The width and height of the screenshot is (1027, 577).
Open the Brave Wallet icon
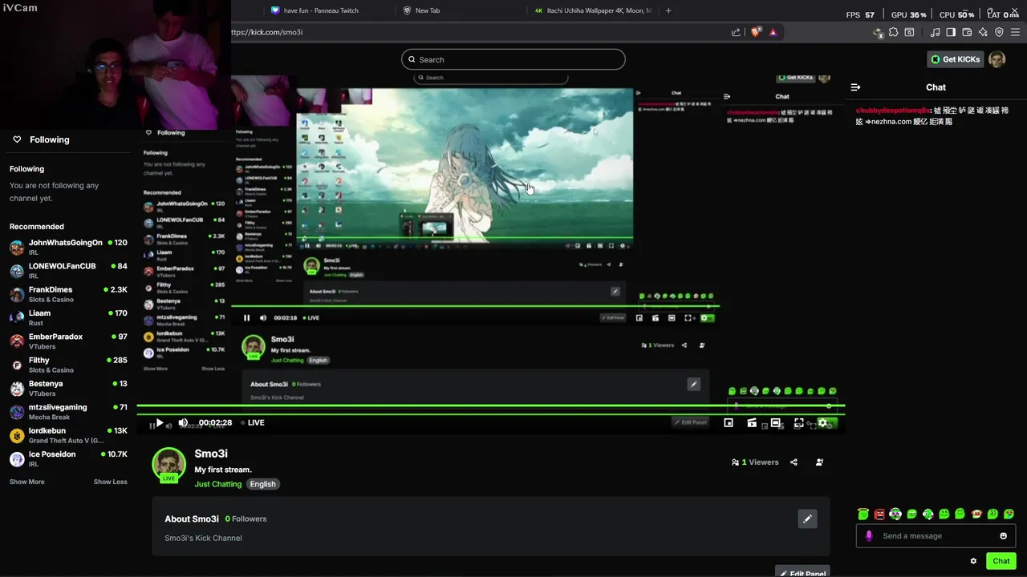pyautogui.click(x=967, y=32)
